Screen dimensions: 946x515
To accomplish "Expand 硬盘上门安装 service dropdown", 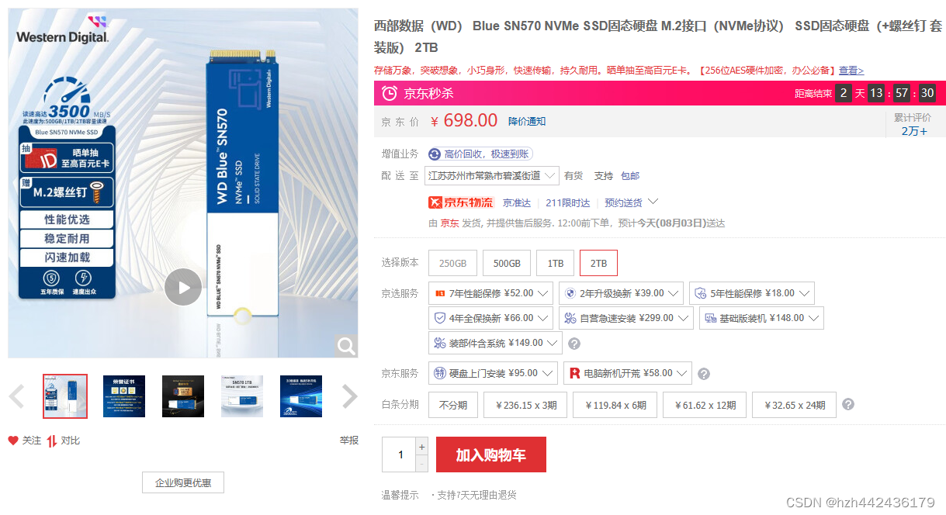I will 493,373.
